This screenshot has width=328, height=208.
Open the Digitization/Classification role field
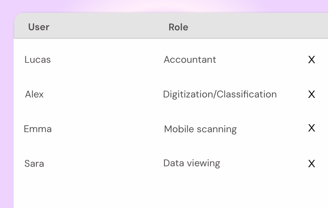pyautogui.click(x=220, y=94)
